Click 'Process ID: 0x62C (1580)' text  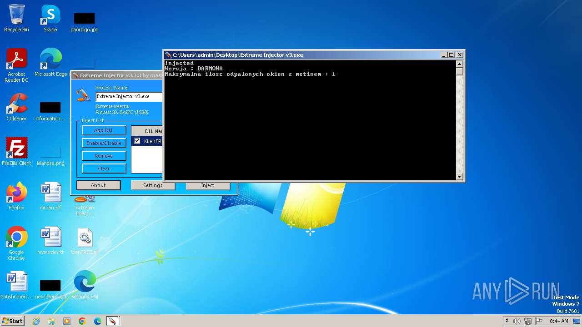tap(122, 112)
